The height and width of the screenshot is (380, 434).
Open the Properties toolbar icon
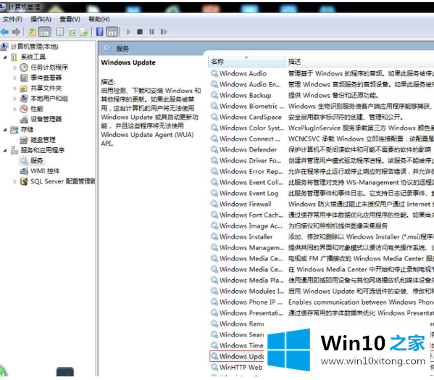click(x=60, y=32)
